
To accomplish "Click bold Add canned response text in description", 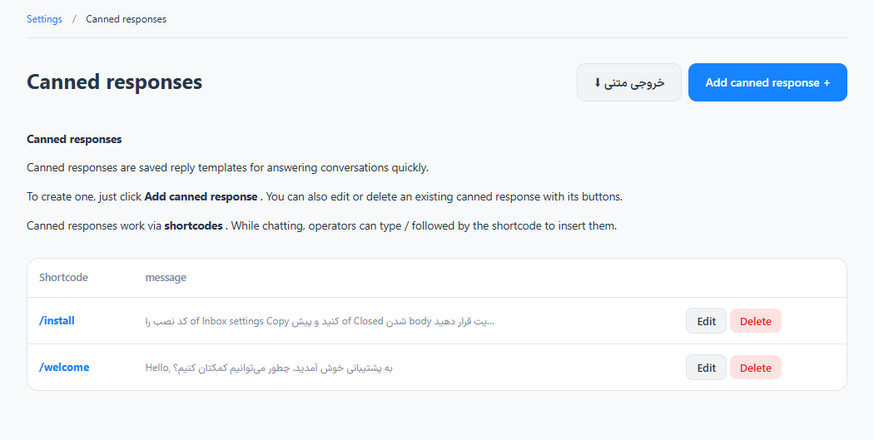I will click(201, 196).
